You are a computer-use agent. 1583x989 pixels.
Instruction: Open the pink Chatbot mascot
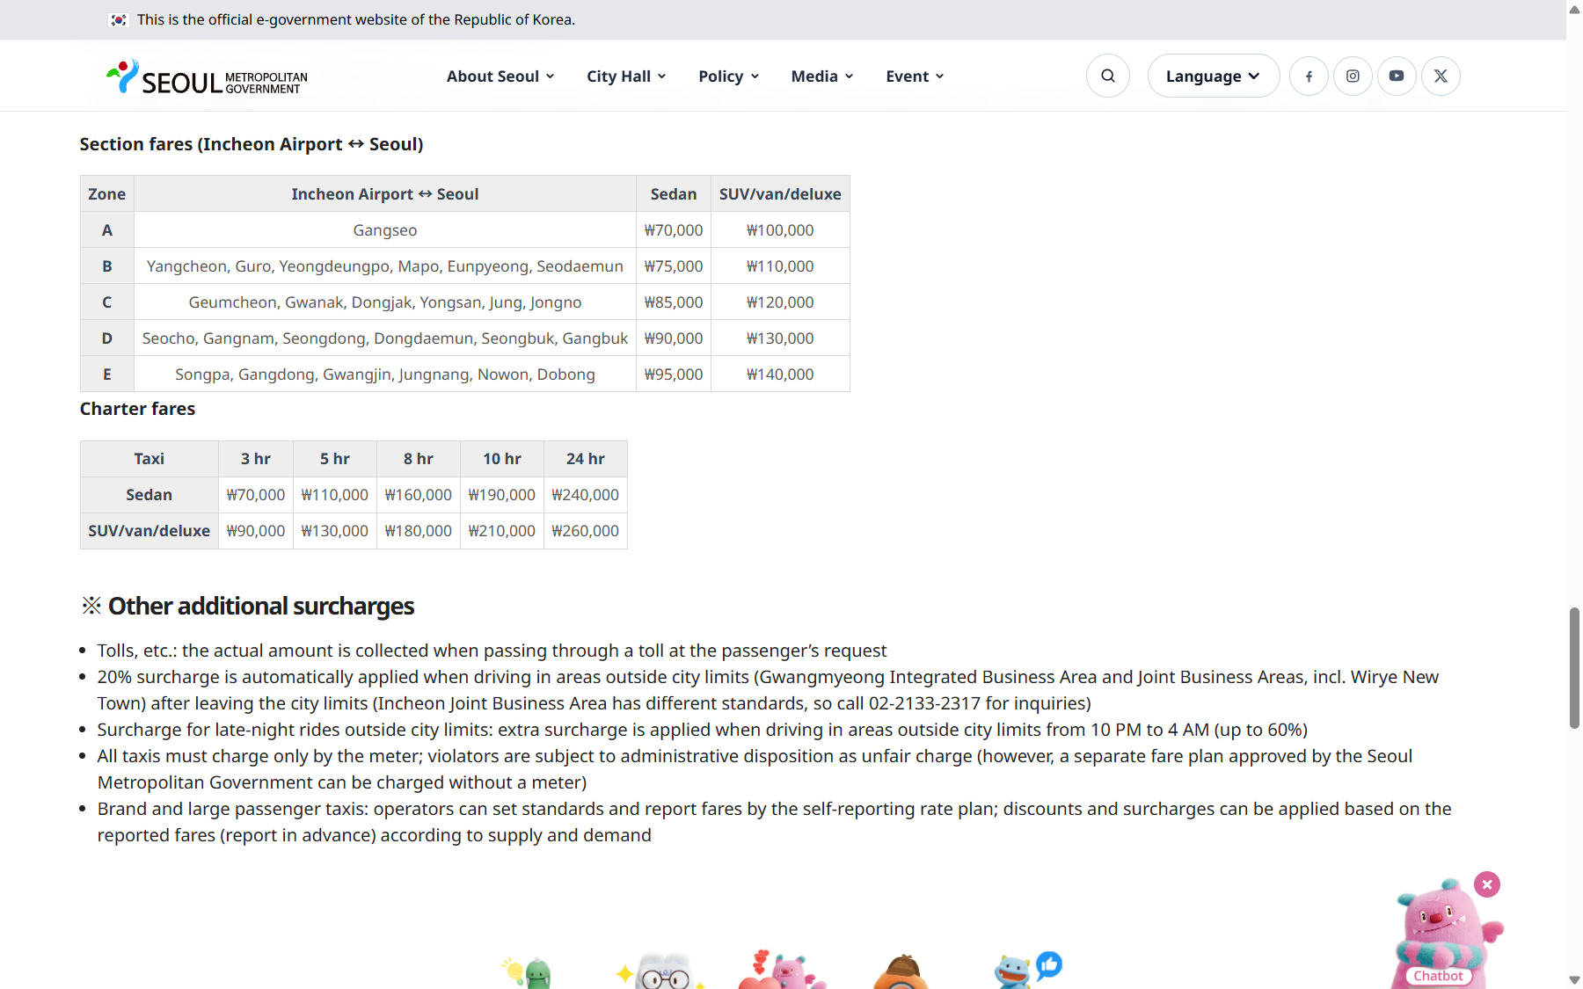click(1444, 932)
